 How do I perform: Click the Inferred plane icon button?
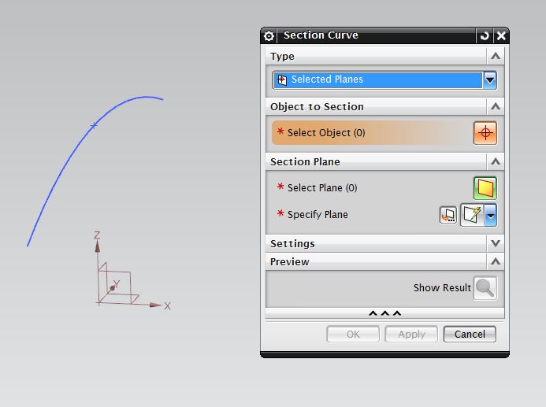472,215
